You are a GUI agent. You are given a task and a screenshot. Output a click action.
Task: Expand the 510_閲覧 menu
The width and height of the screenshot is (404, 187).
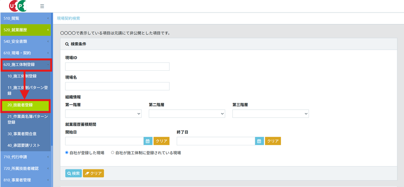(x=26, y=18)
